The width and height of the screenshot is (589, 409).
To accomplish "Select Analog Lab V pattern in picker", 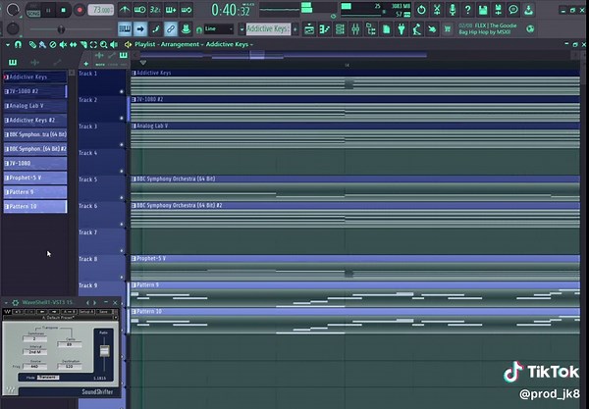I will [x=35, y=106].
